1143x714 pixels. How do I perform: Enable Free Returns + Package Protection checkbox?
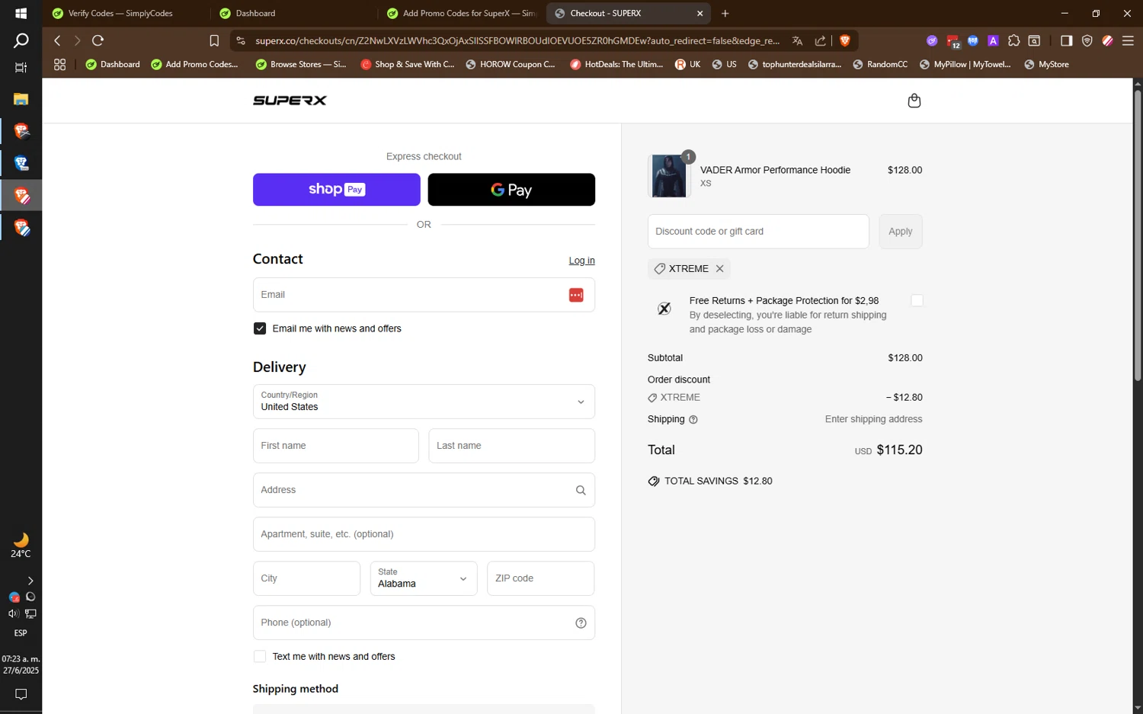(x=917, y=301)
